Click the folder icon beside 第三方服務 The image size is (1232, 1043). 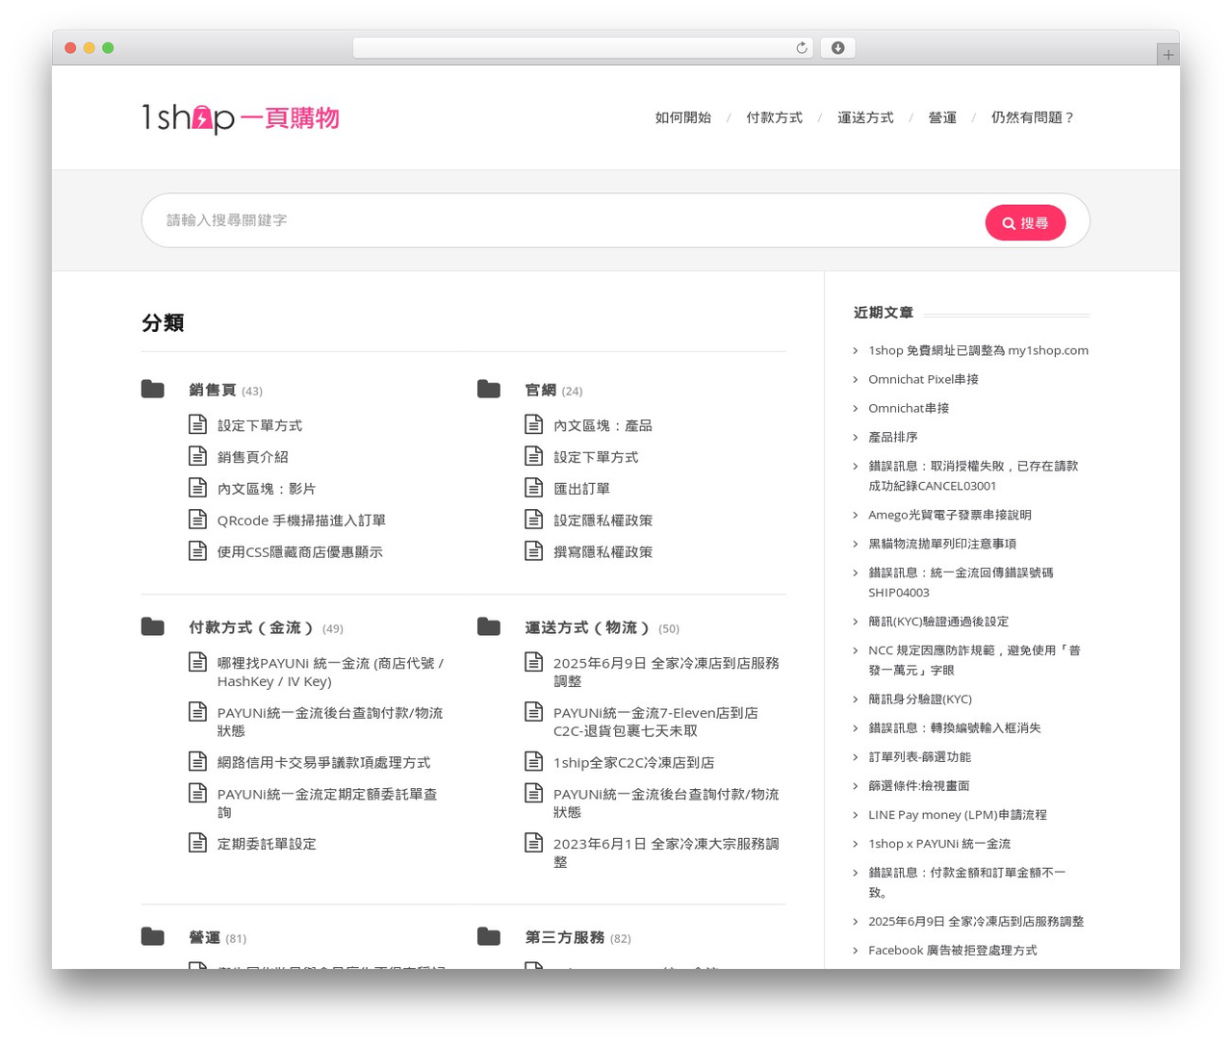(x=489, y=936)
